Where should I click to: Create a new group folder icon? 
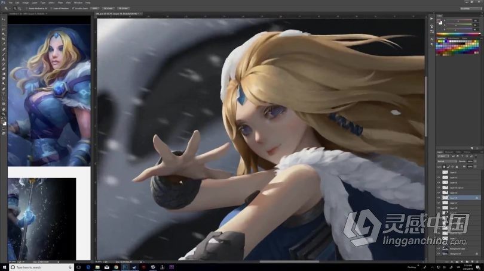click(x=467, y=261)
